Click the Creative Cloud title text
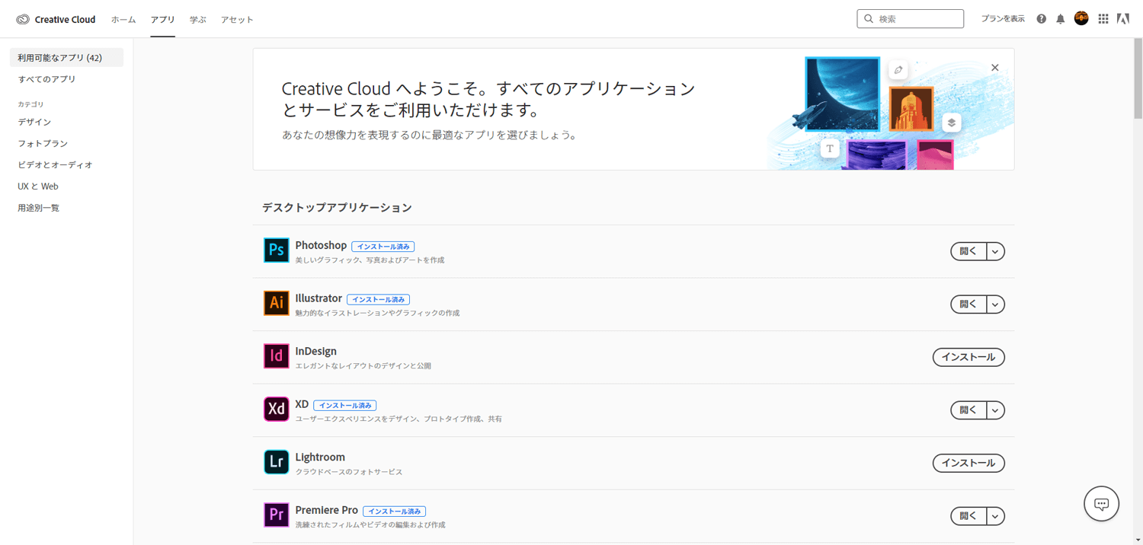The height and width of the screenshot is (545, 1143). pos(65,20)
